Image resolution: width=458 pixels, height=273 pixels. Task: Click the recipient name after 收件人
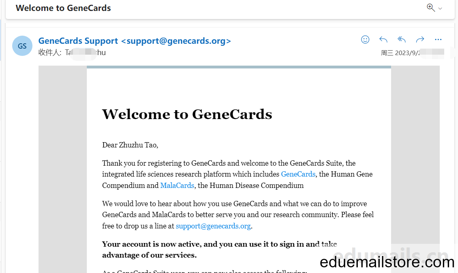click(85, 53)
